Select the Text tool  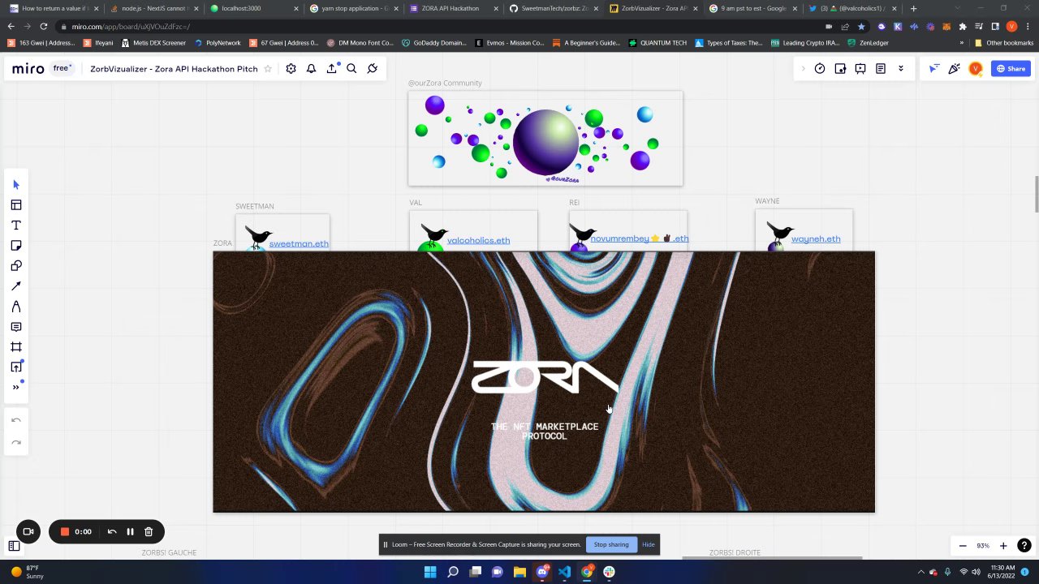tap(15, 225)
